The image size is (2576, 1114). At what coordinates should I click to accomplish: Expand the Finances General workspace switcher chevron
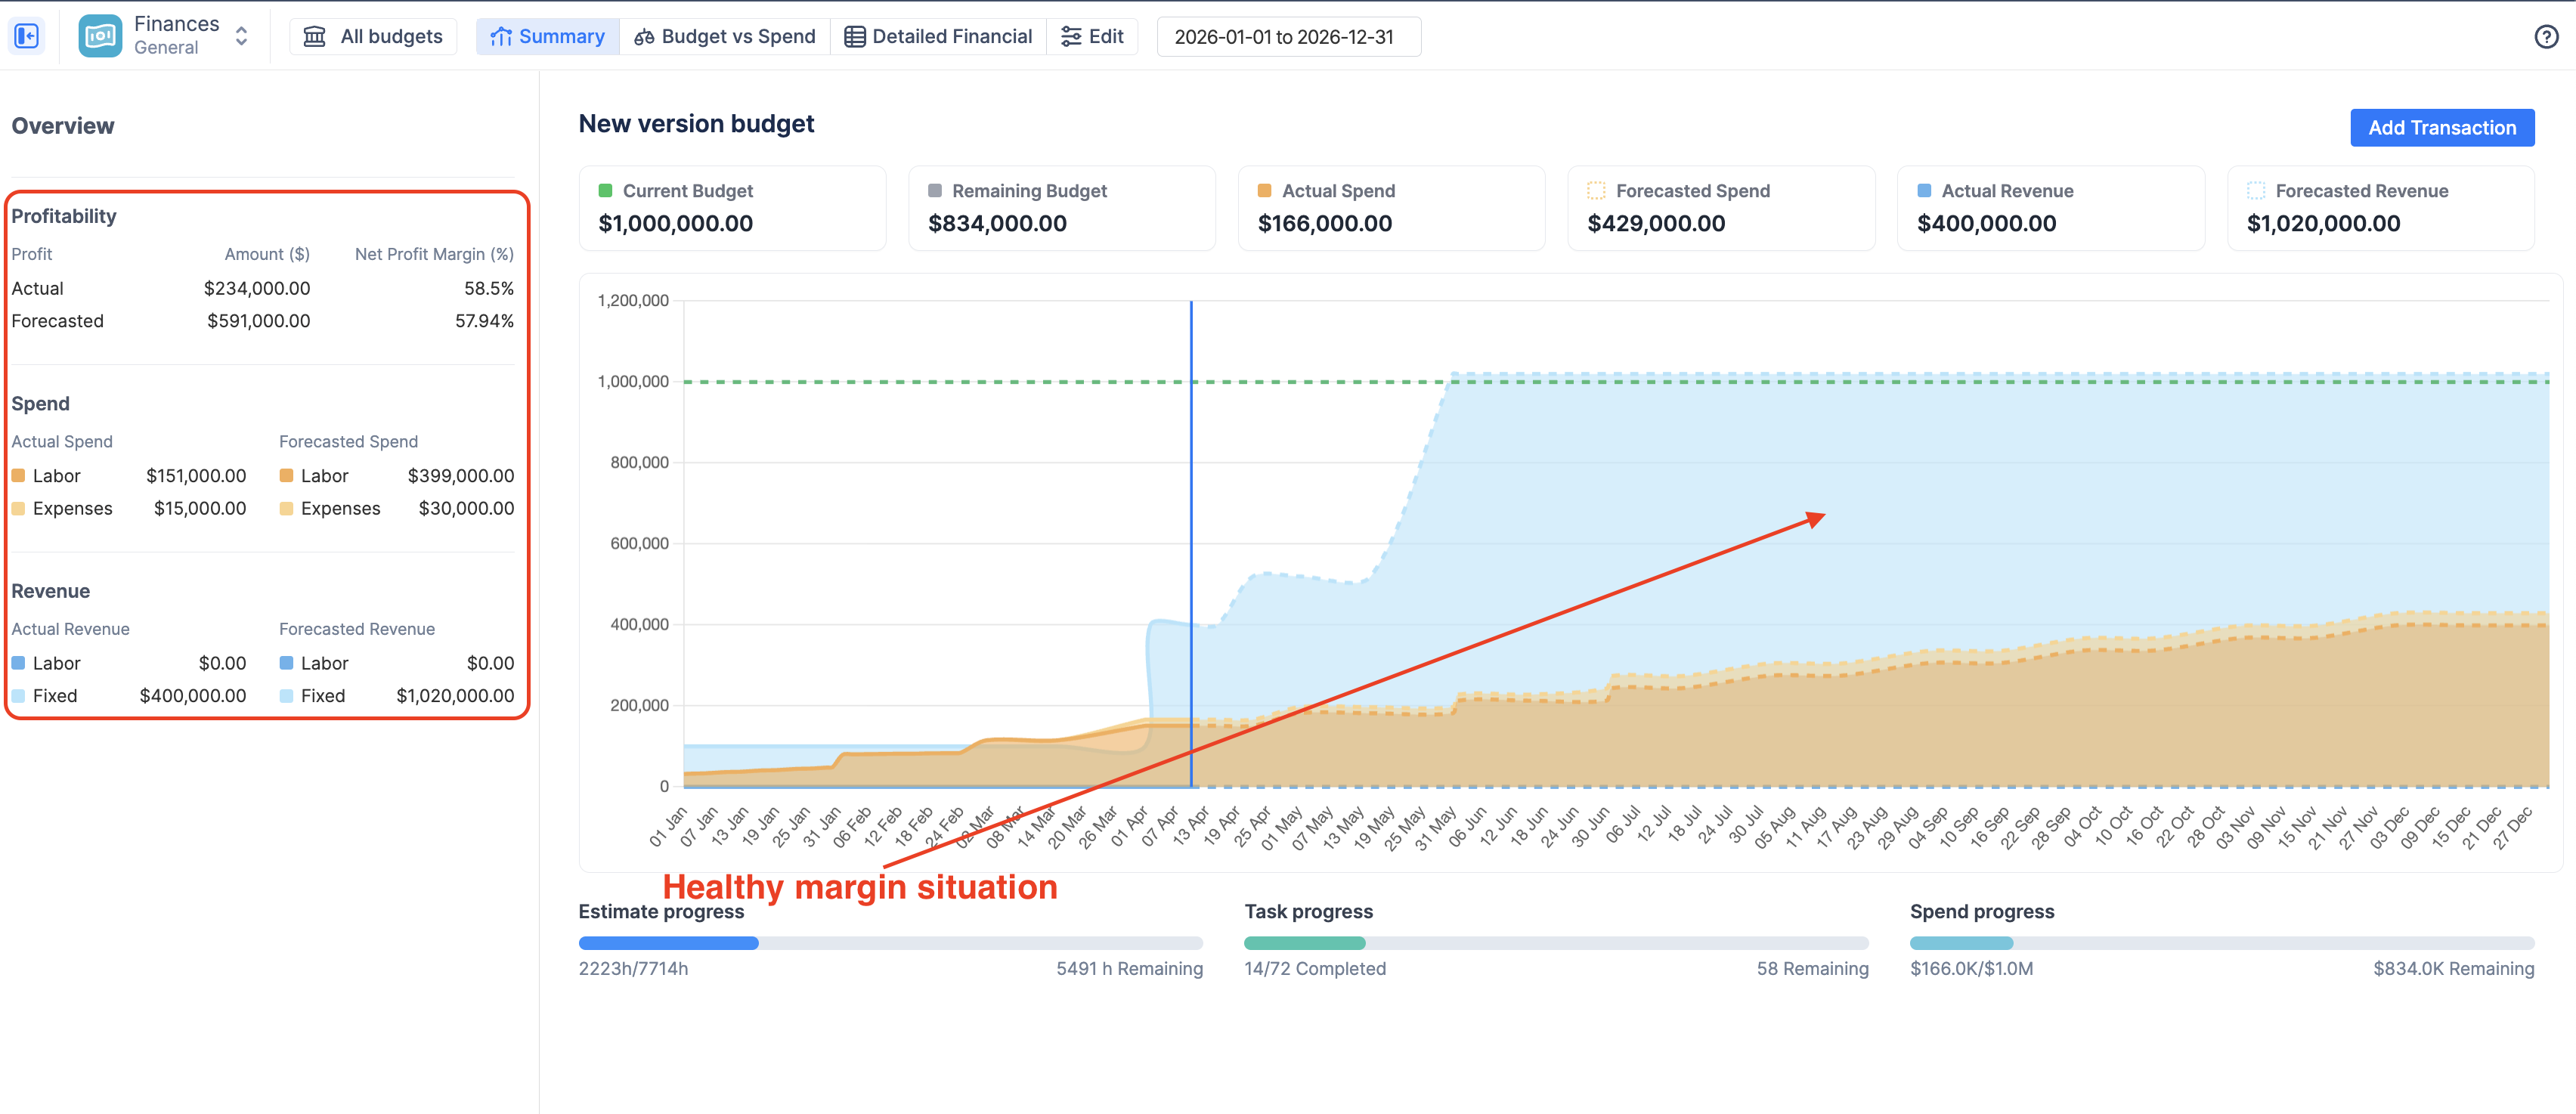coord(241,36)
